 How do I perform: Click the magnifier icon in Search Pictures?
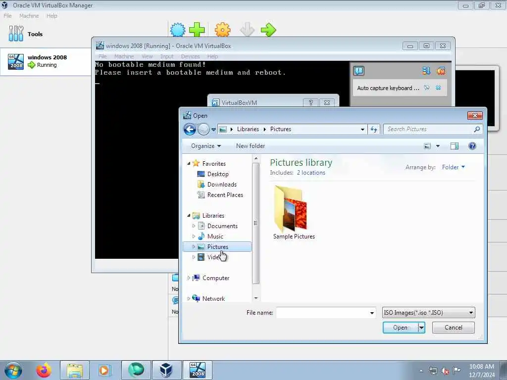tap(477, 129)
